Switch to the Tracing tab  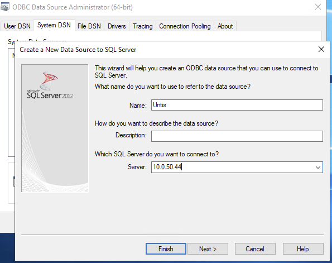pos(142,26)
